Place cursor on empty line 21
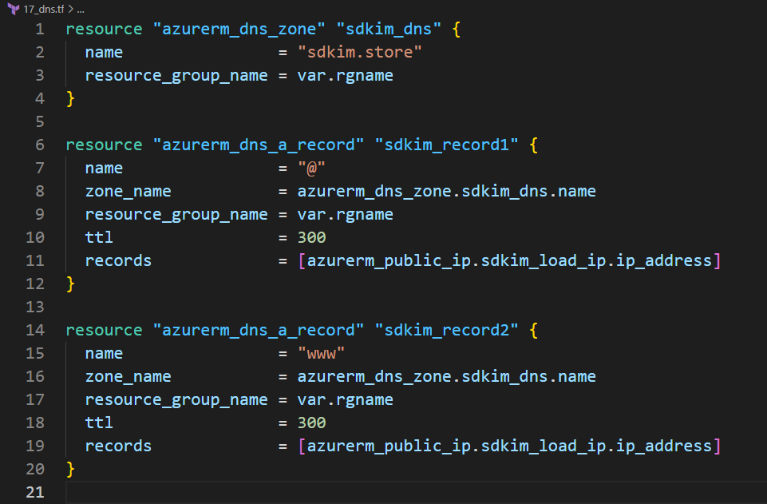 [416, 492]
